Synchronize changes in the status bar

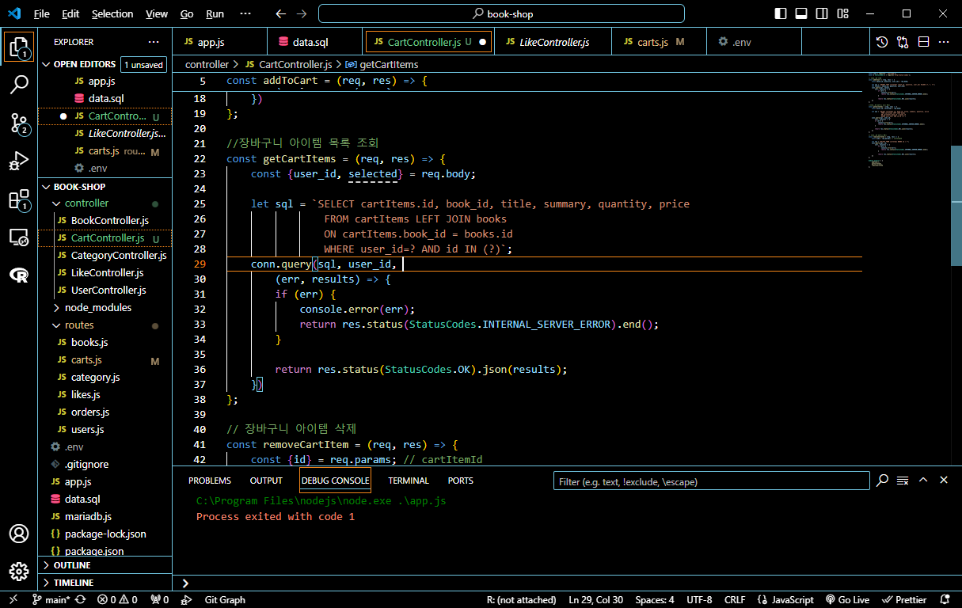pyautogui.click(x=80, y=600)
